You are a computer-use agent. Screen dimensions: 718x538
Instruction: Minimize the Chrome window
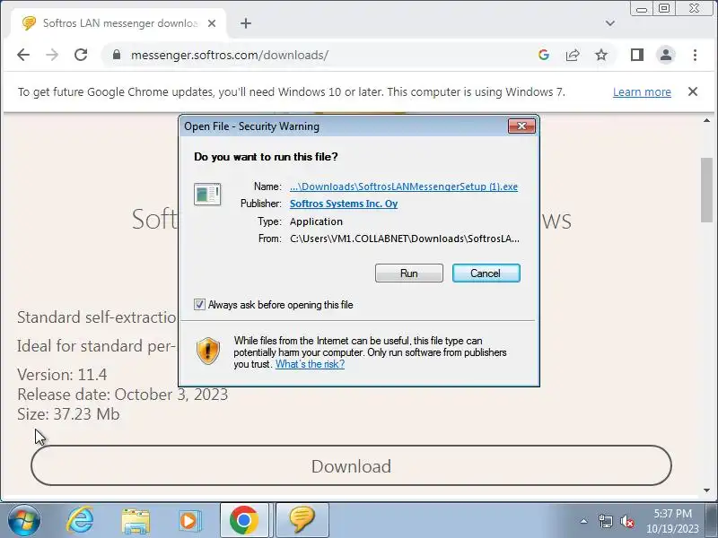(642, 8)
